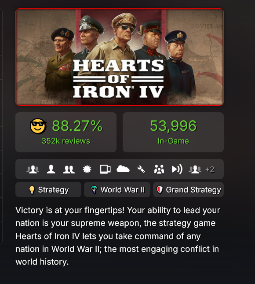Click the group icon next to +2
Image resolution: width=255 pixels, height=284 pixels.
tap(195, 170)
